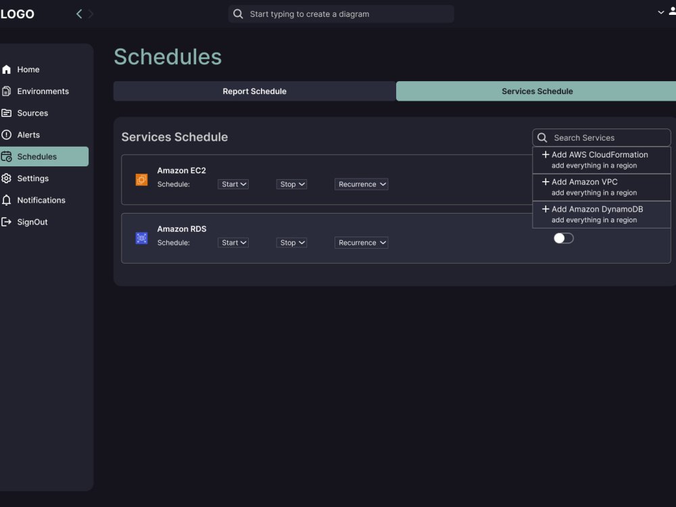
Task: Switch to Report Schedule tab
Action: click(x=254, y=91)
